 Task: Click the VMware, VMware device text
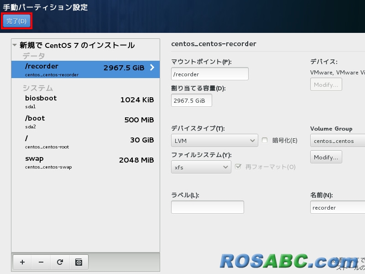(x=338, y=73)
